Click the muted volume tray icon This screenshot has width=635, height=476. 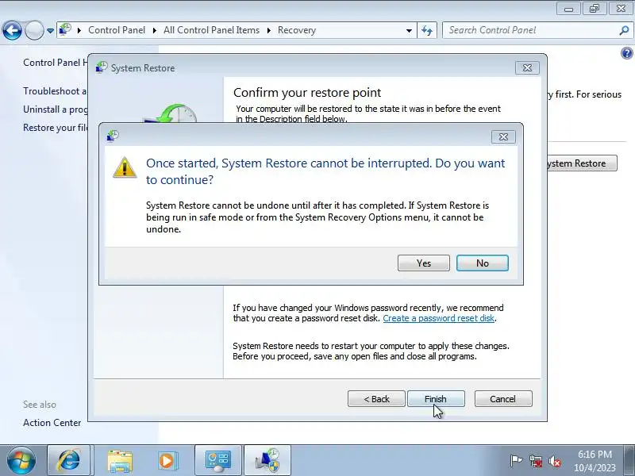tap(555, 461)
